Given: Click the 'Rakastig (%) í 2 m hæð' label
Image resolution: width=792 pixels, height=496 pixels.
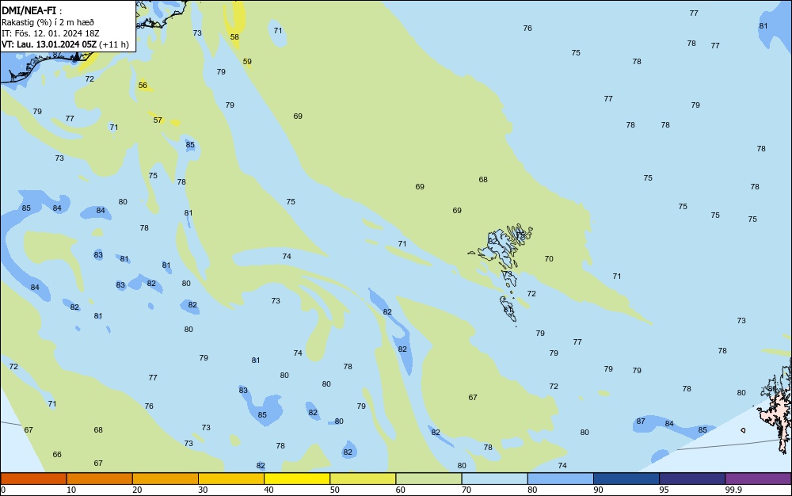Looking at the screenshot, I should click(x=48, y=22).
